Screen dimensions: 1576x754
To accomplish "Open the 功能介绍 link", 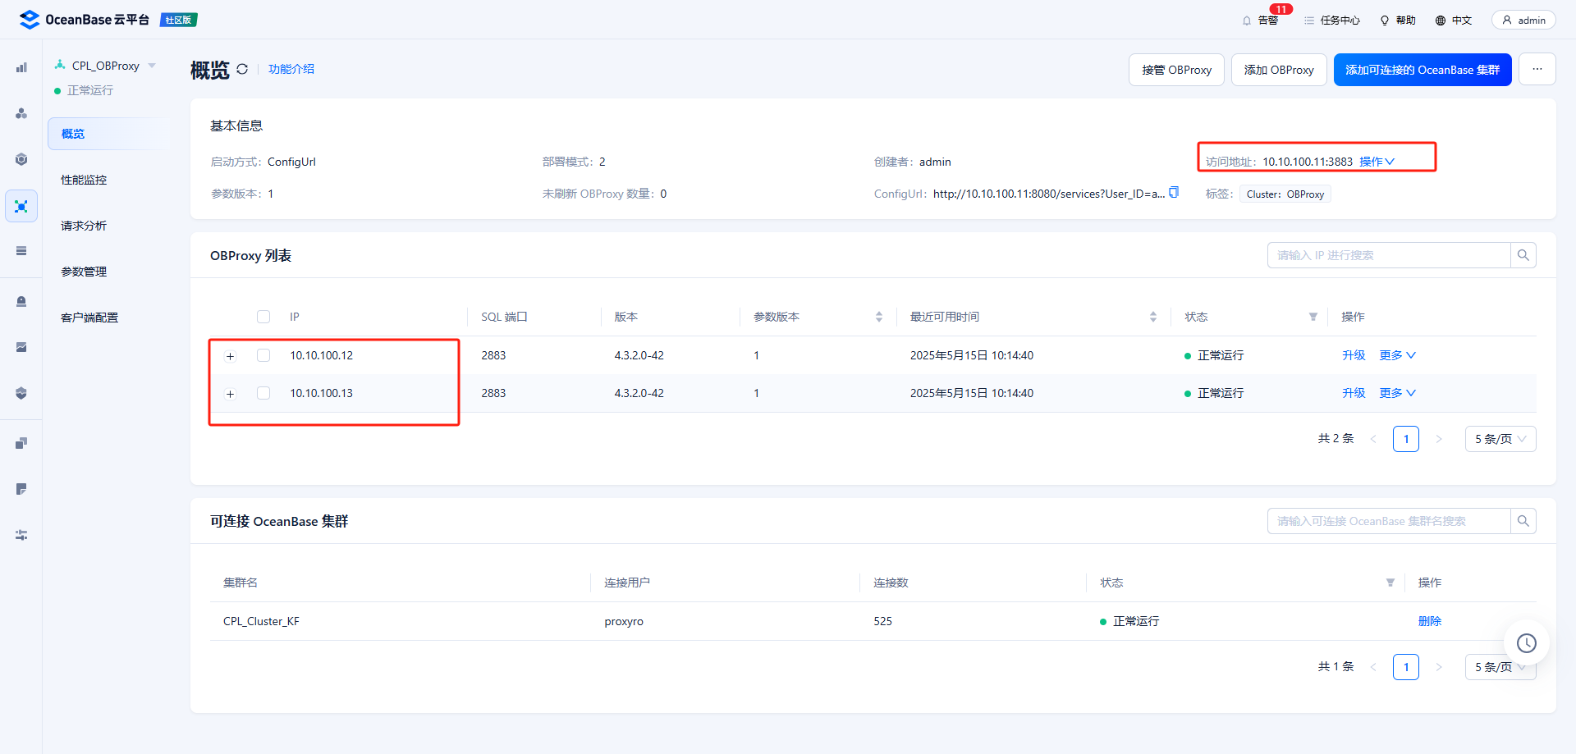I will click(x=291, y=69).
